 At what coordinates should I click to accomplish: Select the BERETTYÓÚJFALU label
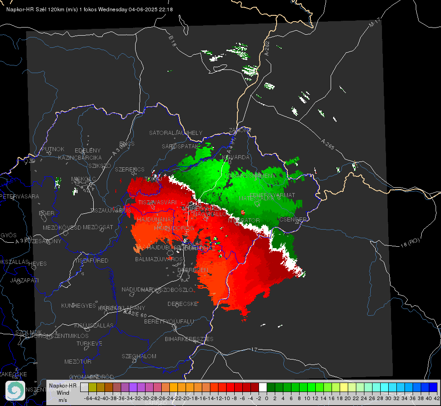(169, 321)
